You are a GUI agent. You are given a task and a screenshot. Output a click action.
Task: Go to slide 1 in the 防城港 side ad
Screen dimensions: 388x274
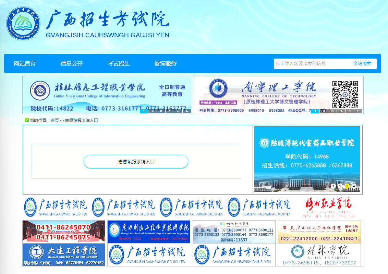[333, 186]
